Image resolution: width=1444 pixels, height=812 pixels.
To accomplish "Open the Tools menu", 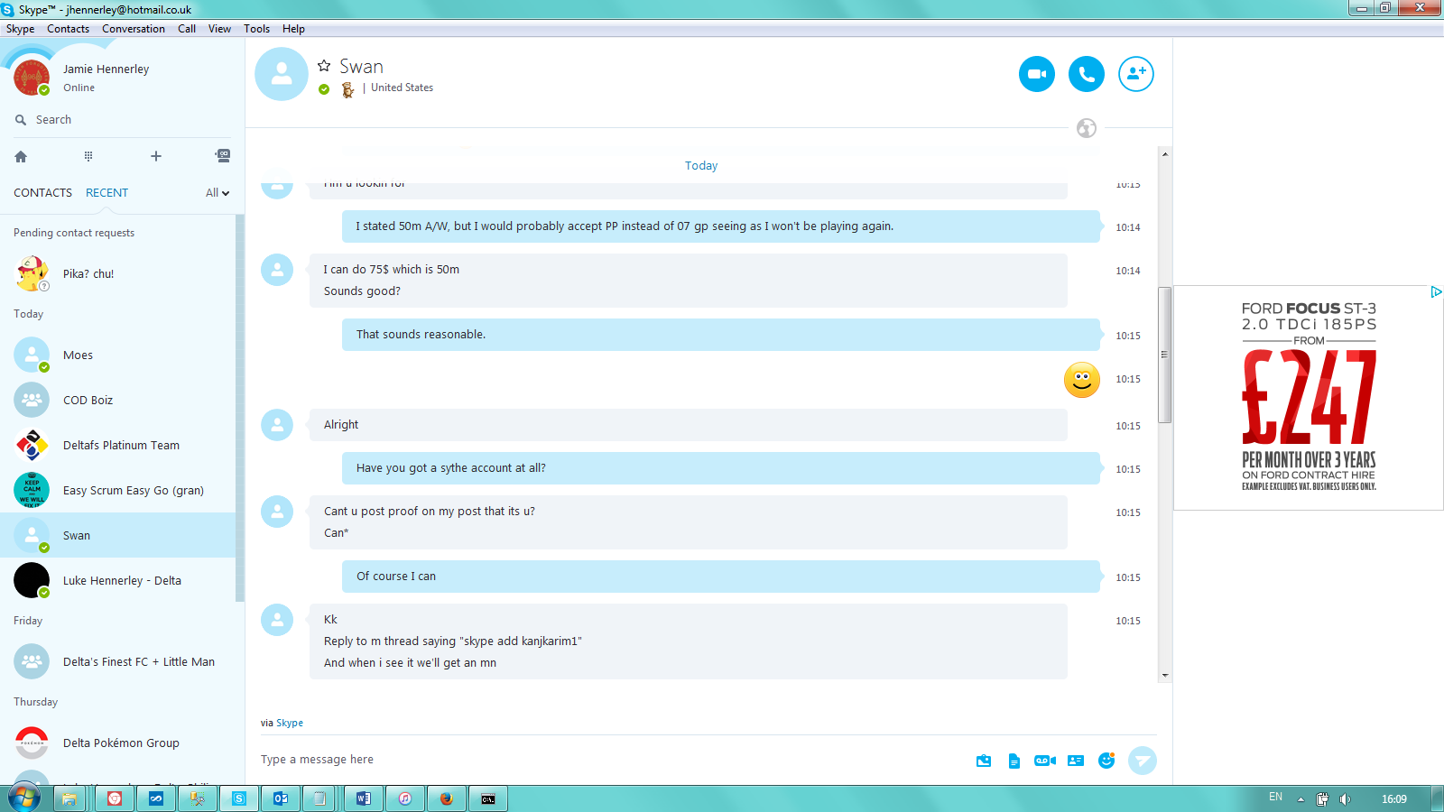I will pyautogui.click(x=256, y=29).
